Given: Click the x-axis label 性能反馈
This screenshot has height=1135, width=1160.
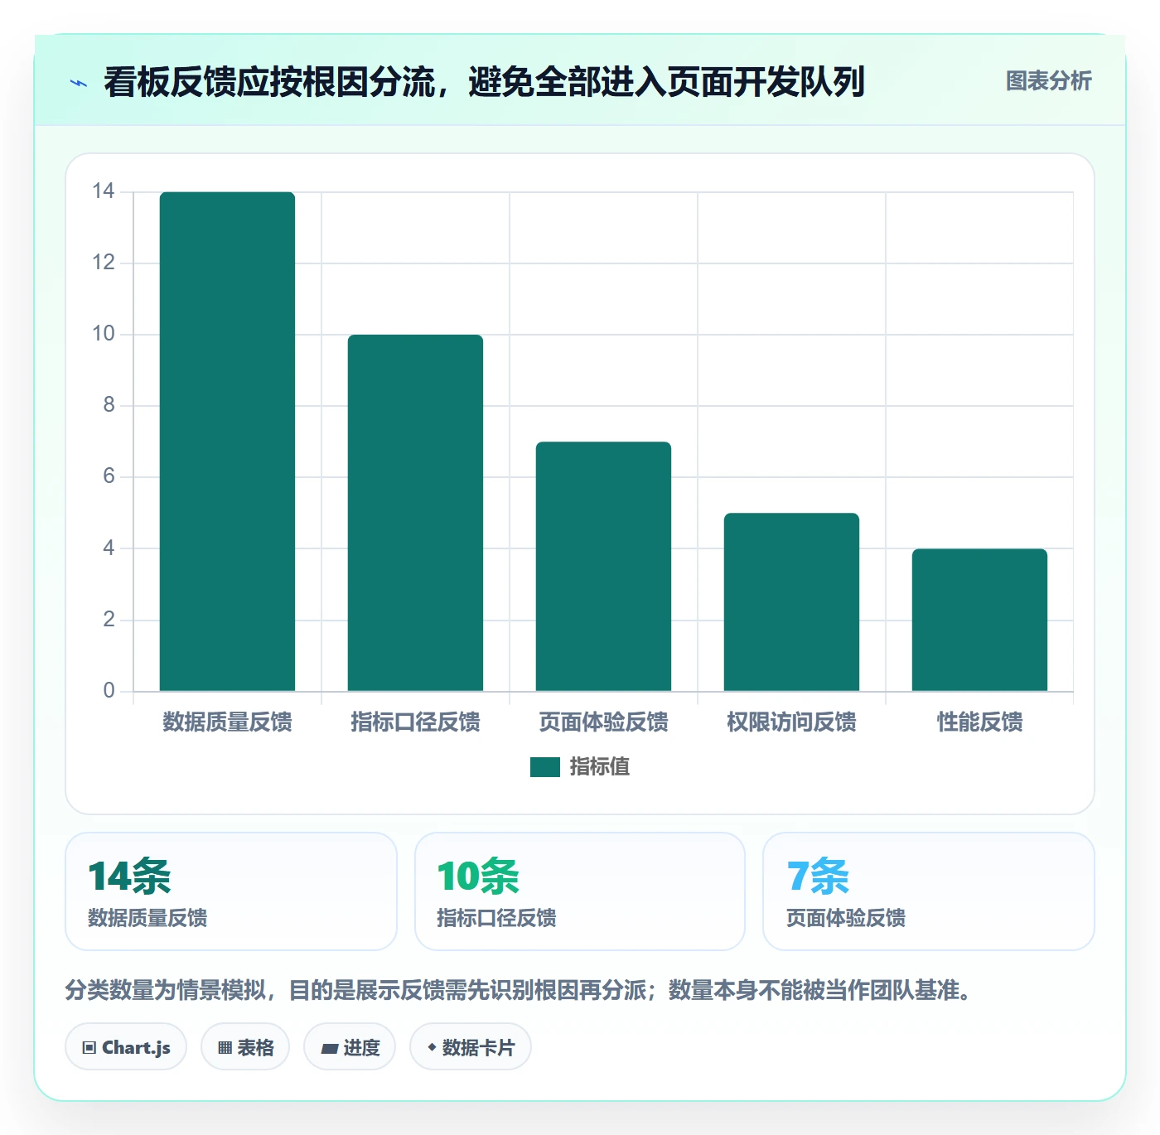Looking at the screenshot, I should pyautogui.click(x=979, y=722).
